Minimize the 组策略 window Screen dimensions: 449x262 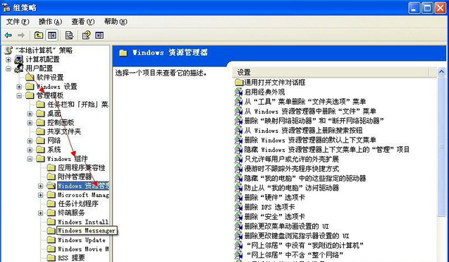coord(414,8)
